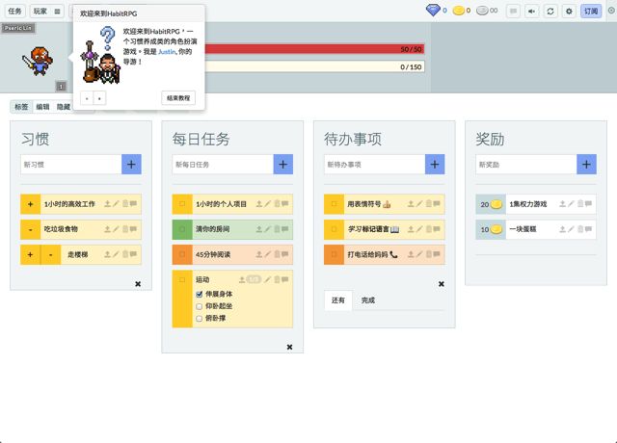Edit 1集权力游戏 reward with pencil icon

(571, 203)
